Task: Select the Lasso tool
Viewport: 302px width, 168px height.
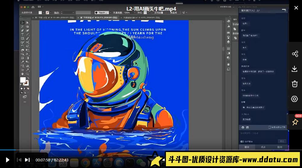Action: click(27, 27)
